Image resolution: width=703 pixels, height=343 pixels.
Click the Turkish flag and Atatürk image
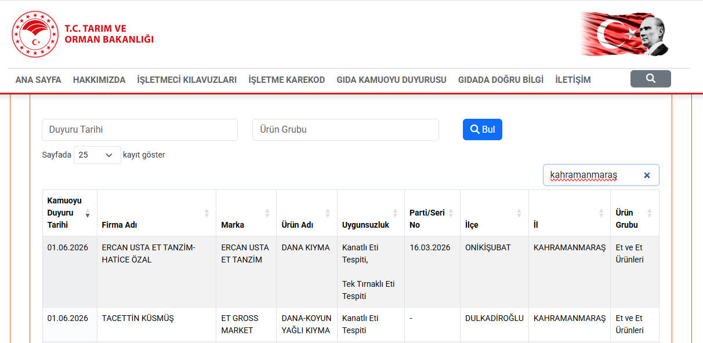click(x=625, y=34)
